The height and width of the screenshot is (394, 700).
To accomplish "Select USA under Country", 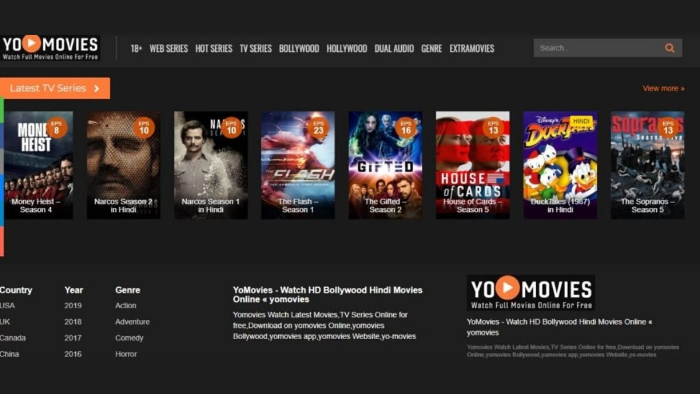I will [8, 305].
